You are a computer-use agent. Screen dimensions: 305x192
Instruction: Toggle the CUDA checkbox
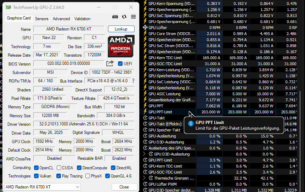click(59, 168)
